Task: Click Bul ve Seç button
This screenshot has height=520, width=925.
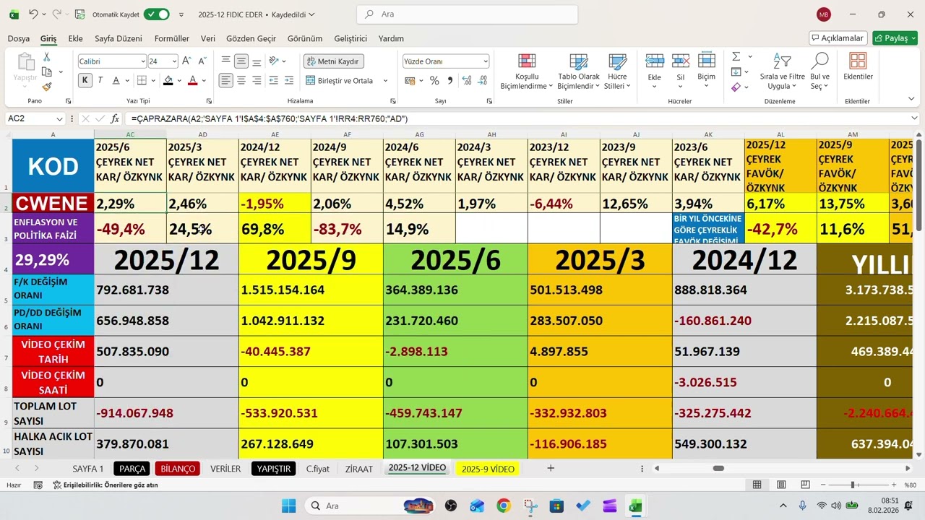Action: coord(819,71)
